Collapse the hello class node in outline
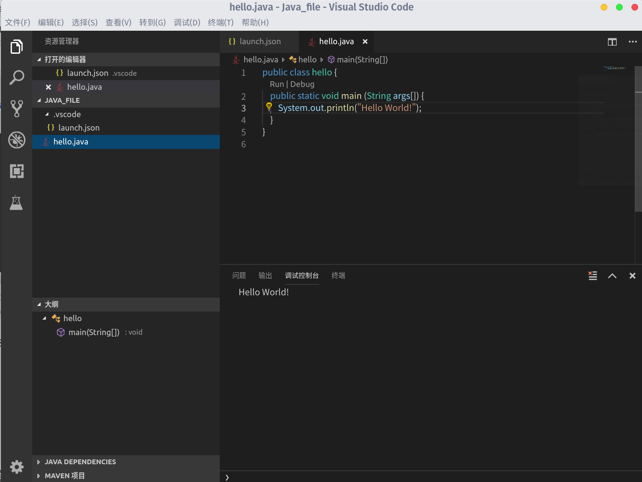 pyautogui.click(x=45, y=318)
